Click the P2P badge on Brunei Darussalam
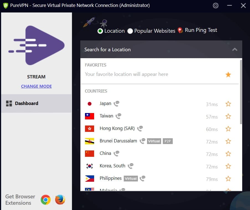Viewport: 250px width, 210px height. [167, 141]
